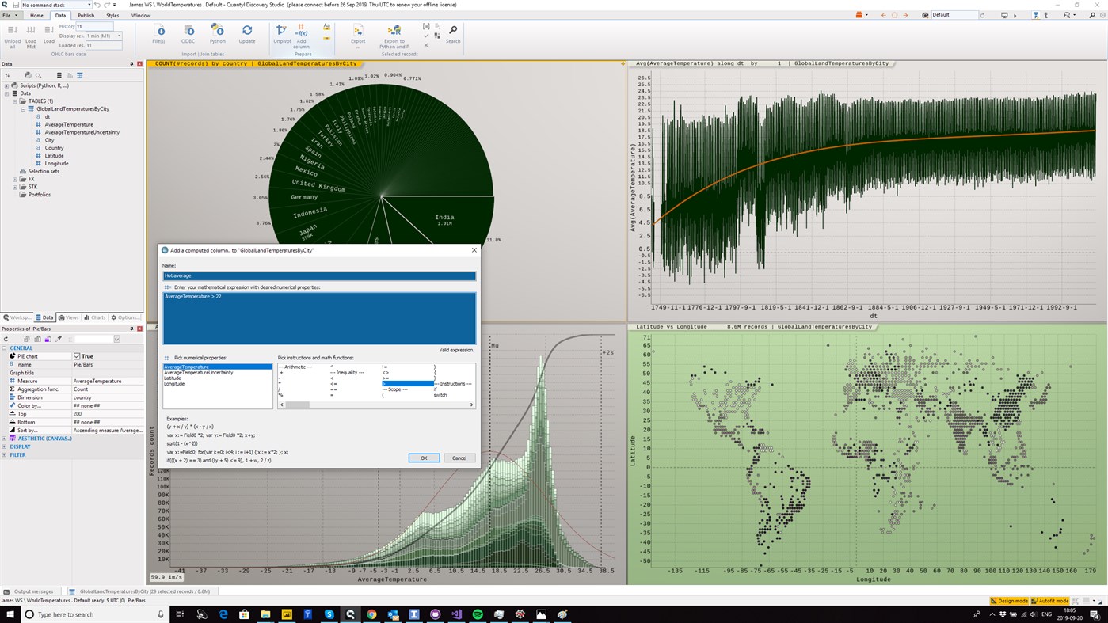Cancel the Add computed column dialog
The height and width of the screenshot is (623, 1108).
point(459,458)
